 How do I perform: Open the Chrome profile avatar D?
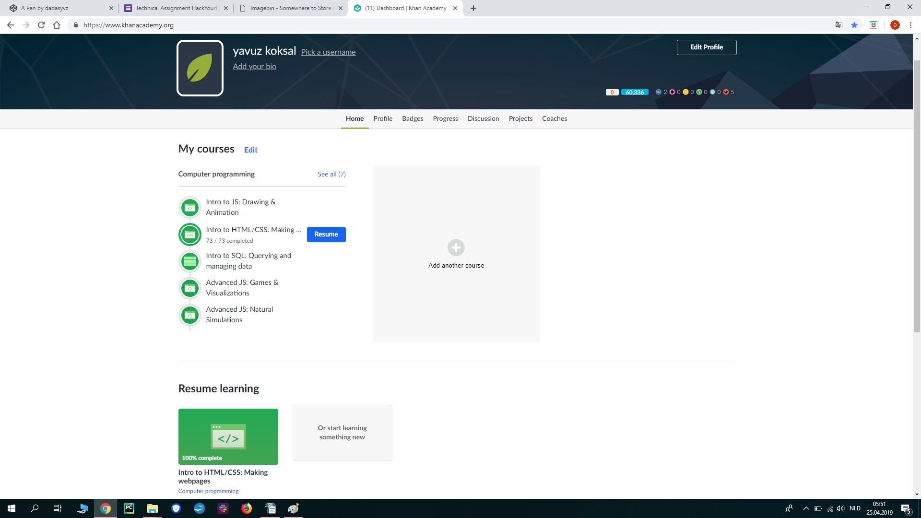coord(895,25)
